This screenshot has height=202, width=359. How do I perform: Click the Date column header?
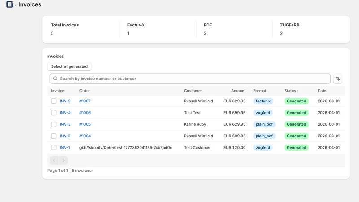(322, 91)
